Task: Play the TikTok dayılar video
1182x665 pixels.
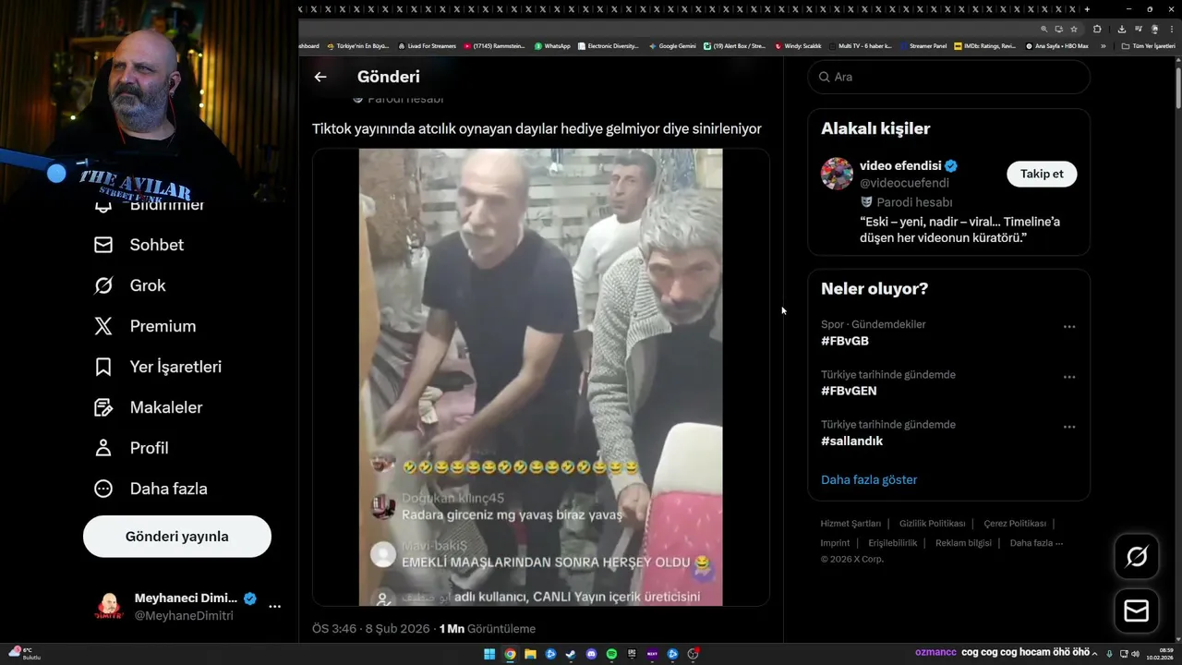Action: click(x=540, y=377)
